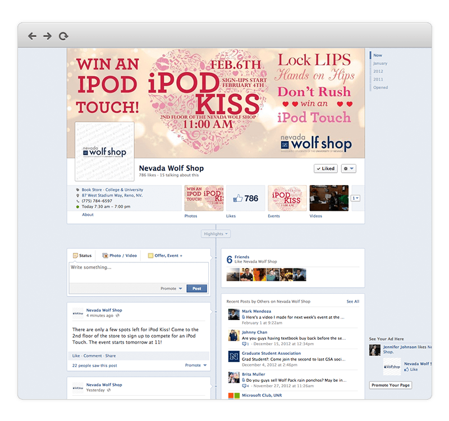The height and width of the screenshot is (421, 449).
Task: Click the Promote Your Page button
Action: (391, 385)
